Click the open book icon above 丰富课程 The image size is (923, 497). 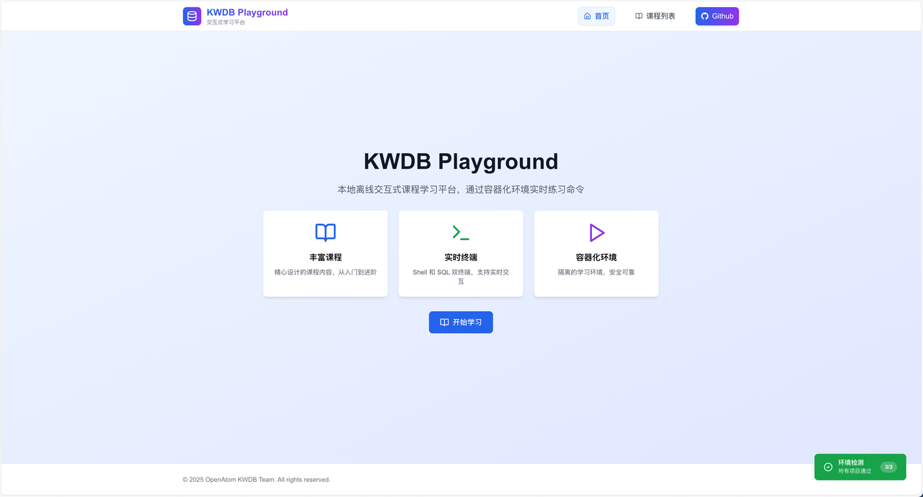(x=325, y=232)
